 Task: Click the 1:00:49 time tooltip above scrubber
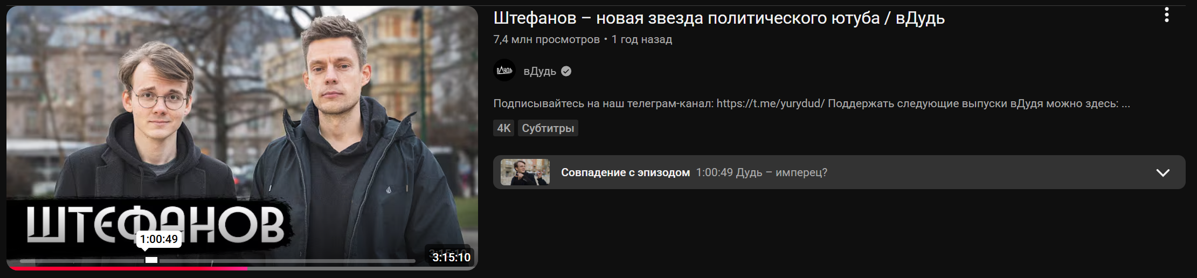point(159,239)
